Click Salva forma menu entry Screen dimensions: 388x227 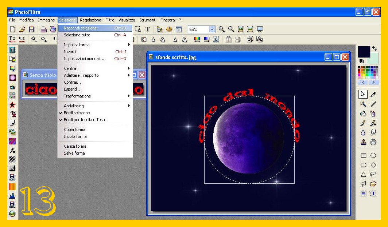click(x=74, y=153)
